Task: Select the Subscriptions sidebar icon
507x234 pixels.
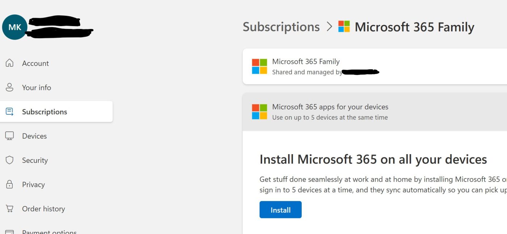Action: click(x=10, y=111)
